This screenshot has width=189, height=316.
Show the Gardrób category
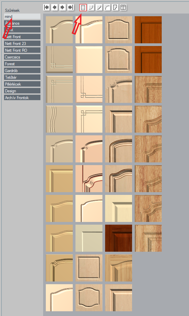coord(22,70)
